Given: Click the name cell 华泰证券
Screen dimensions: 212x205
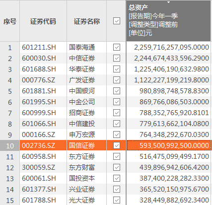Looking at the screenshot, I should point(87,69).
